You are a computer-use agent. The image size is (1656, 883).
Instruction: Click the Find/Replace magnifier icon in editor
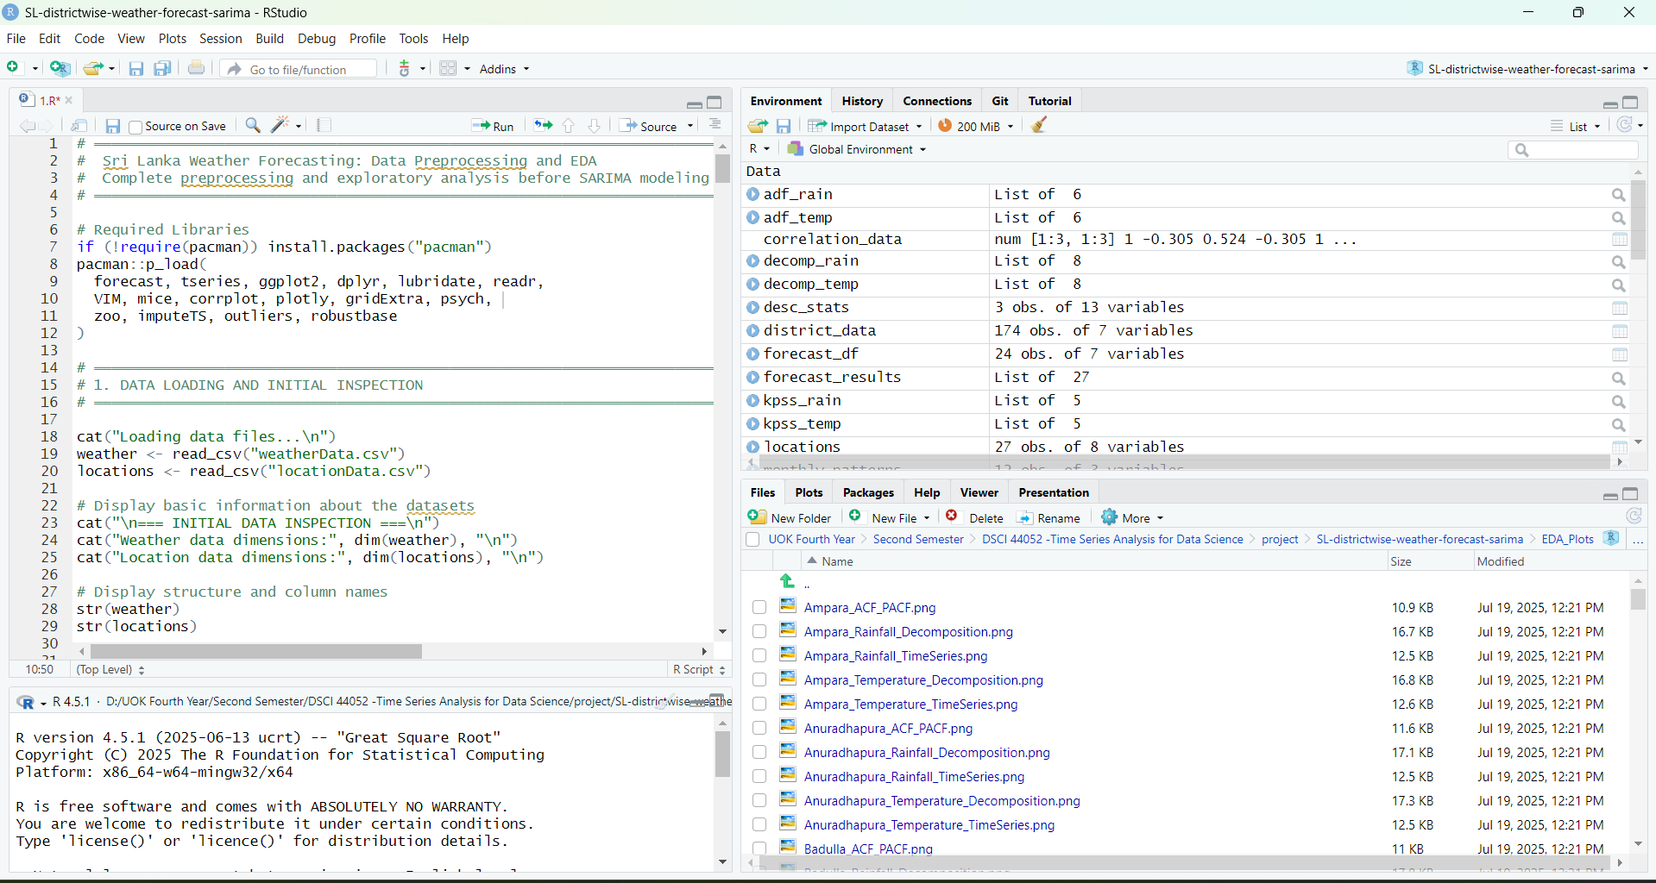click(x=253, y=126)
